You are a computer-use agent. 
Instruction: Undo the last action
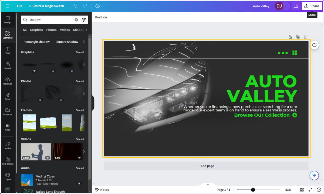pyautogui.click(x=75, y=6)
